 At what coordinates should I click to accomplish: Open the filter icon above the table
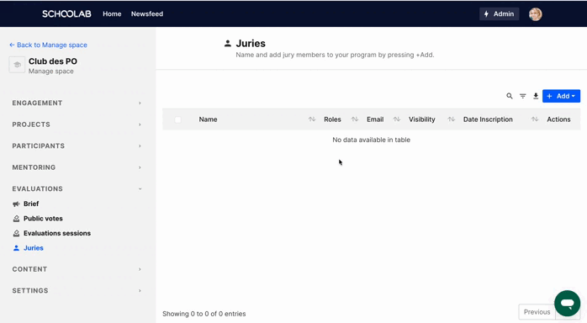point(522,96)
